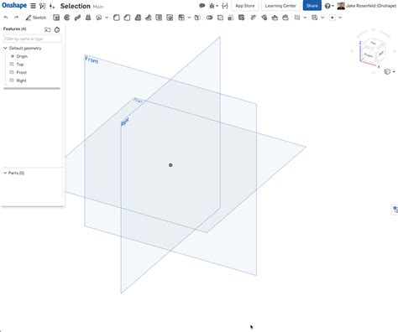Undo the last action
The height and width of the screenshot is (332, 398).
[6, 18]
